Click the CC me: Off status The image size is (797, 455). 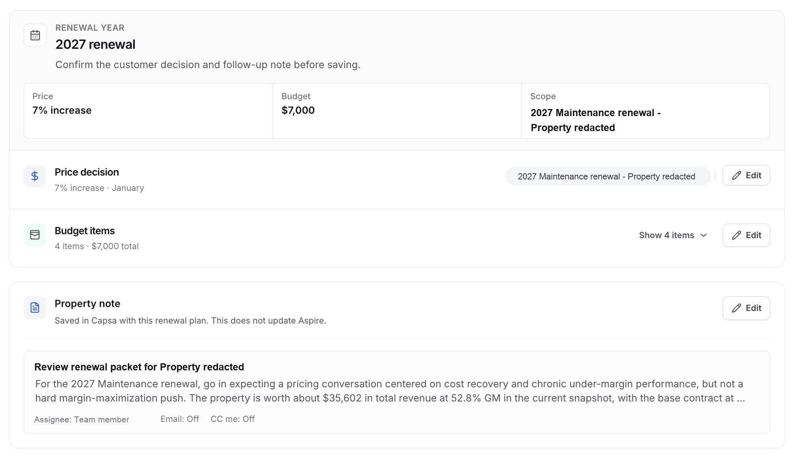coord(233,419)
